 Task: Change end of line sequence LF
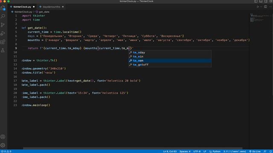[205, 151]
